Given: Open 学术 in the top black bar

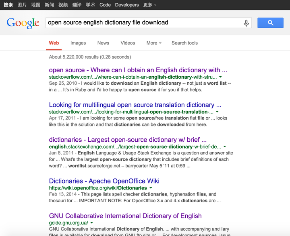Looking at the screenshot, I should 91,5.
